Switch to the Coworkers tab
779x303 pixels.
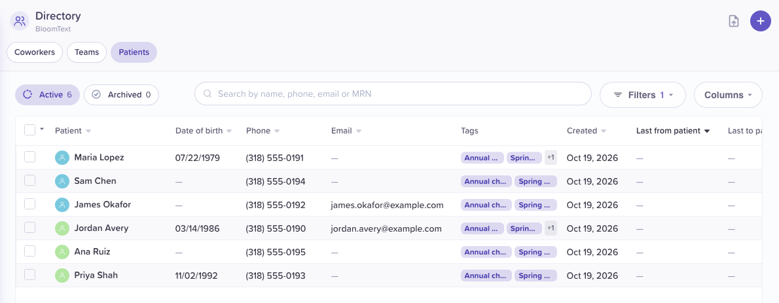coord(34,52)
